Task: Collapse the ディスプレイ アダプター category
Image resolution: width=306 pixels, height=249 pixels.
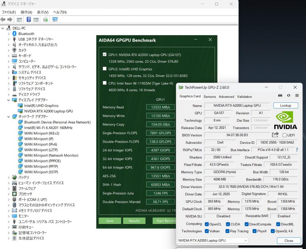Action: tap(8, 100)
